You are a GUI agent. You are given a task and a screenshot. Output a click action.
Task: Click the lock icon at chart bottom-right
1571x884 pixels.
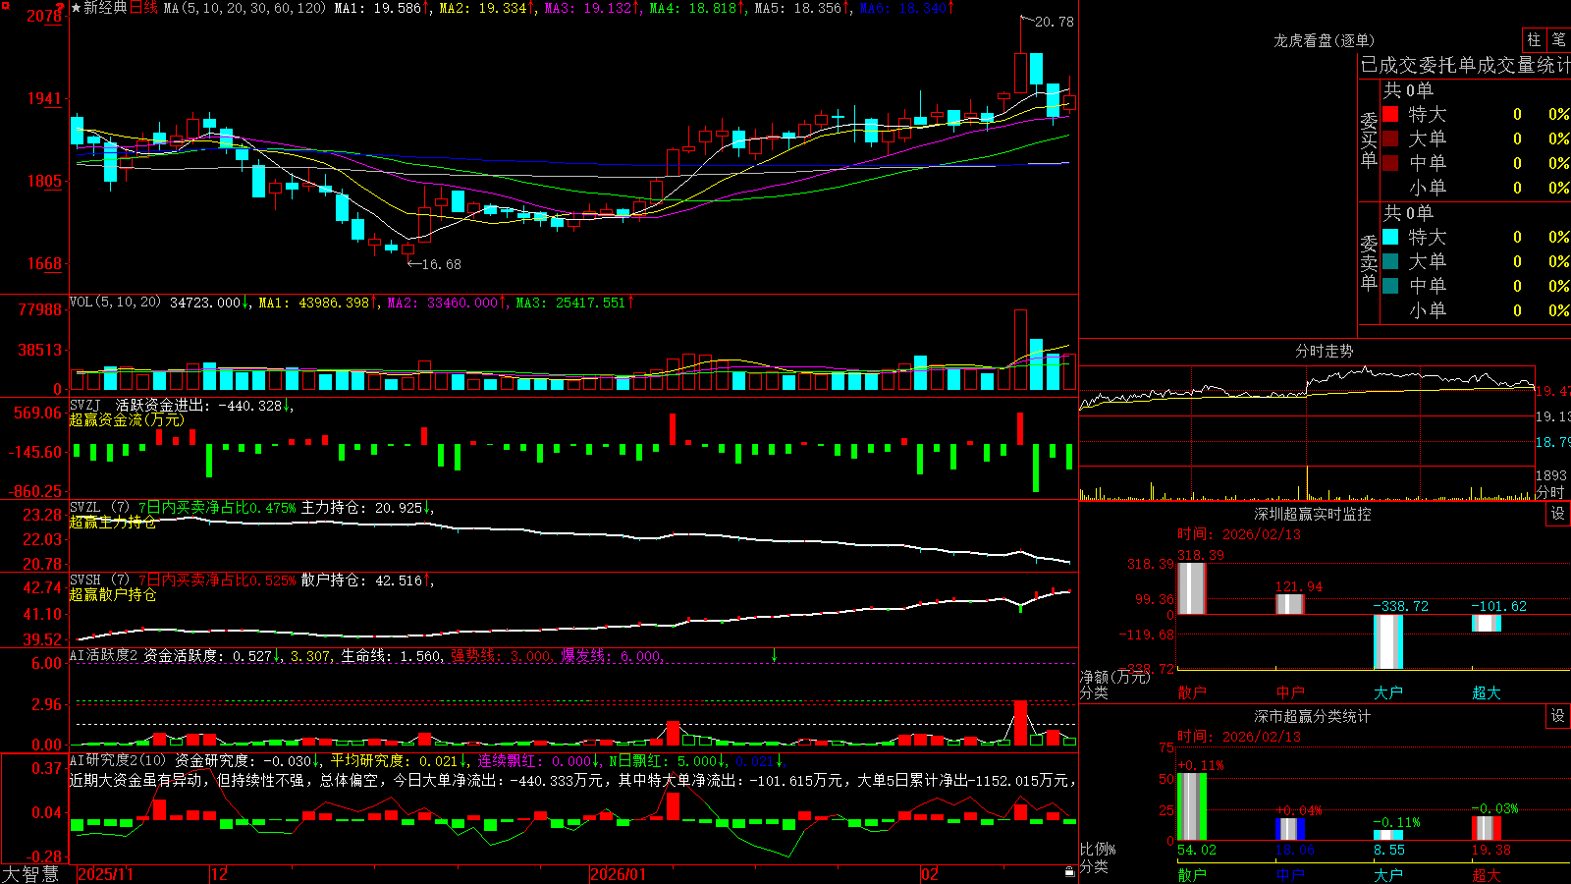pos(1070,872)
